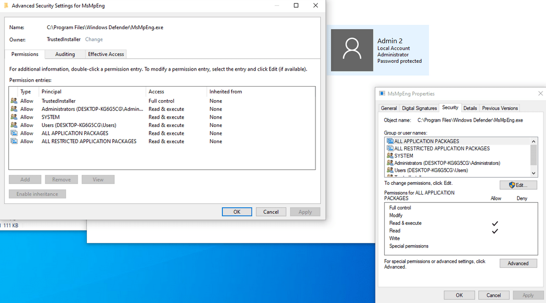The height and width of the screenshot is (303, 546).
Task: Click the Enable inheritance button
Action: (x=37, y=194)
